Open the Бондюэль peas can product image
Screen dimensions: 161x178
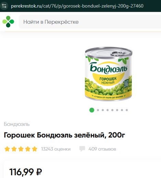[x=108, y=74]
